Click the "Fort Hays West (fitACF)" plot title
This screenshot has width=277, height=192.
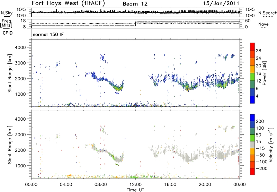[68, 3]
